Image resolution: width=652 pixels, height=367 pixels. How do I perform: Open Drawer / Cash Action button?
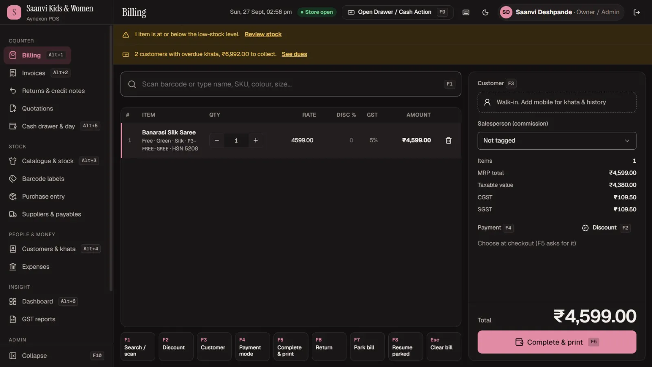click(397, 12)
